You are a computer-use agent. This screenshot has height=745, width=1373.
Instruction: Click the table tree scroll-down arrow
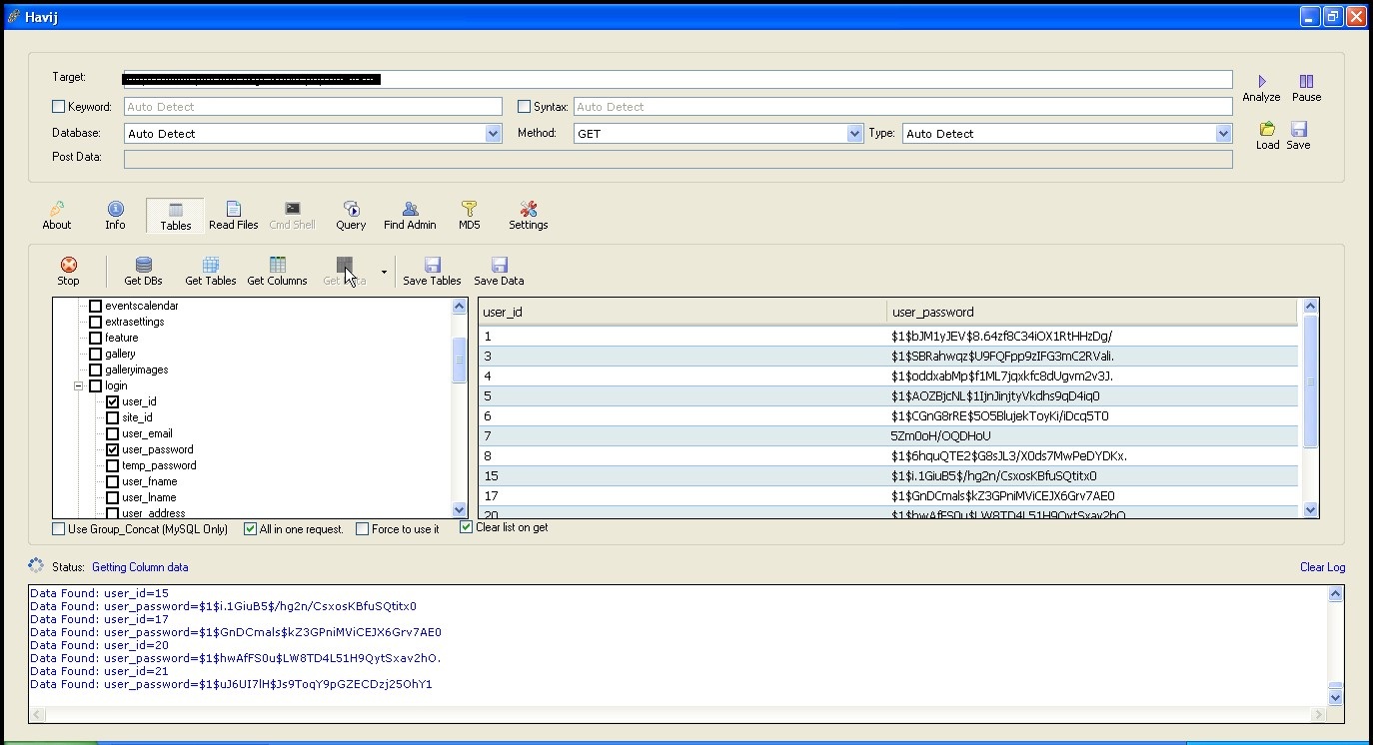tap(460, 509)
